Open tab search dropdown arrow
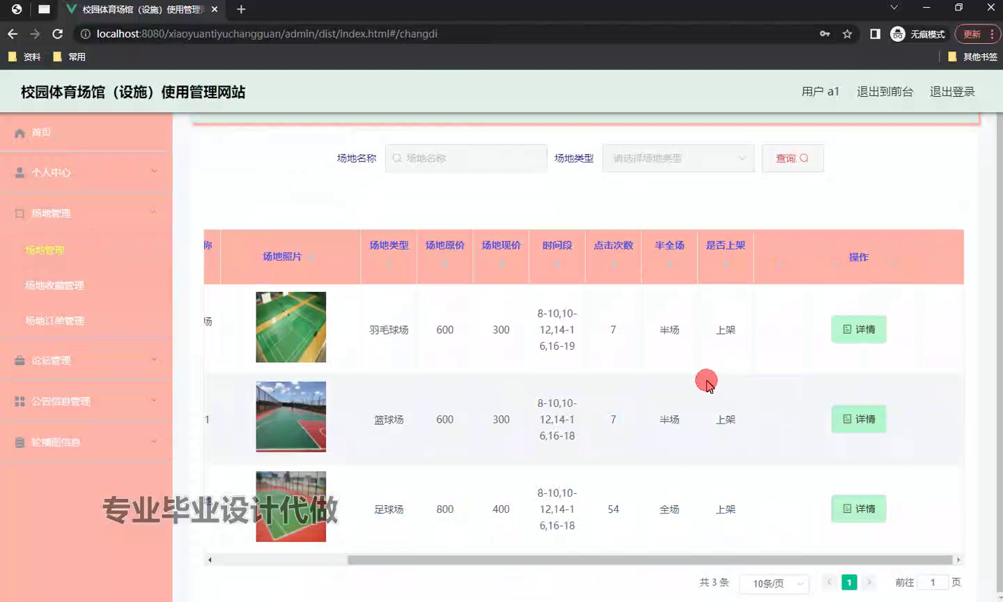This screenshot has height=602, width=1003. tap(894, 8)
